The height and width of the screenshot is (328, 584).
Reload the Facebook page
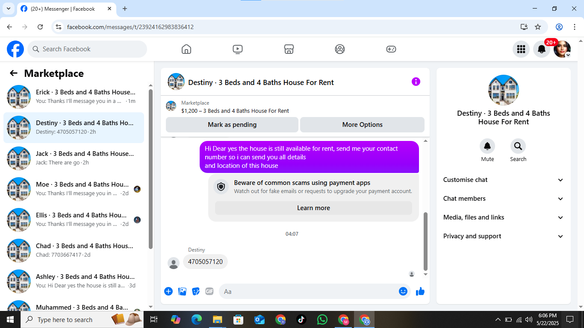pyautogui.click(x=40, y=27)
